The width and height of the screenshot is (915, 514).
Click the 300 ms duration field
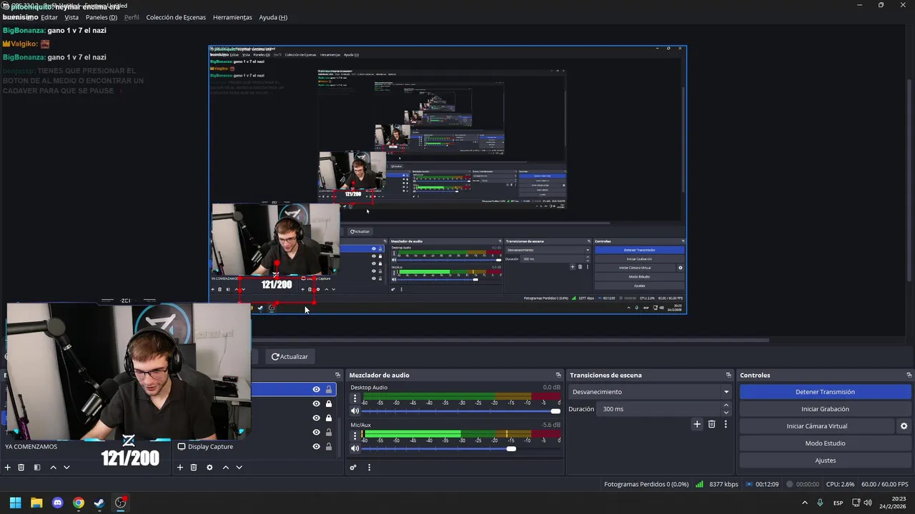659,409
